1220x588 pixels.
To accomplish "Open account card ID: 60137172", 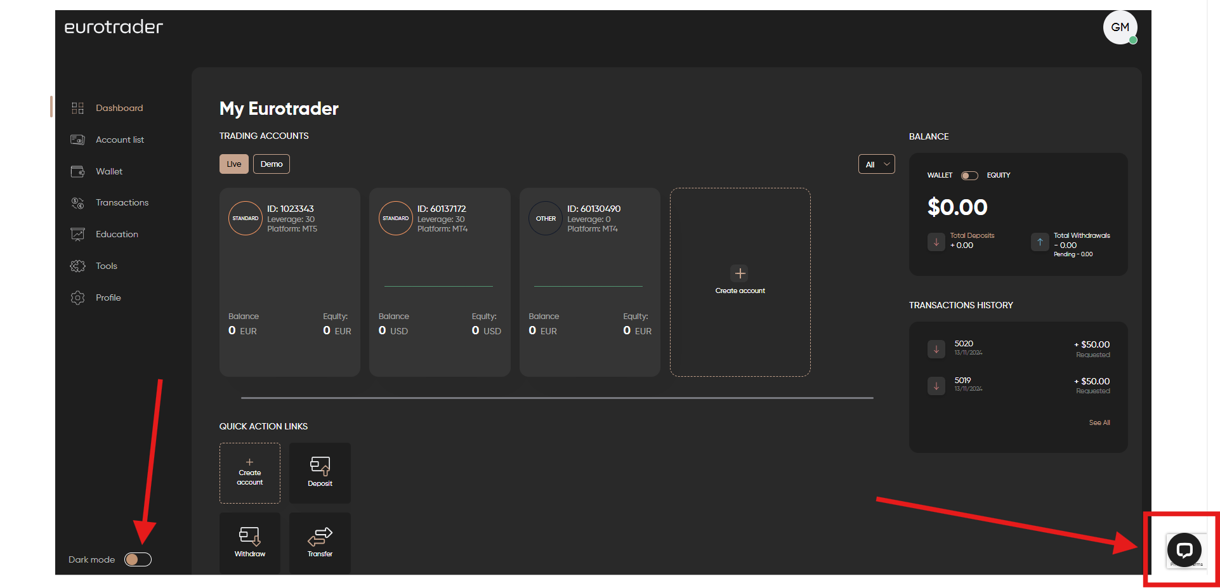I will 440,282.
